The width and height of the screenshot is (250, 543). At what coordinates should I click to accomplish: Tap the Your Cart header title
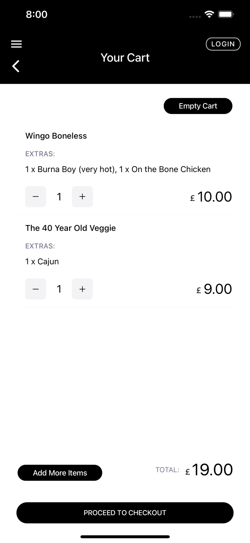pyautogui.click(x=125, y=58)
